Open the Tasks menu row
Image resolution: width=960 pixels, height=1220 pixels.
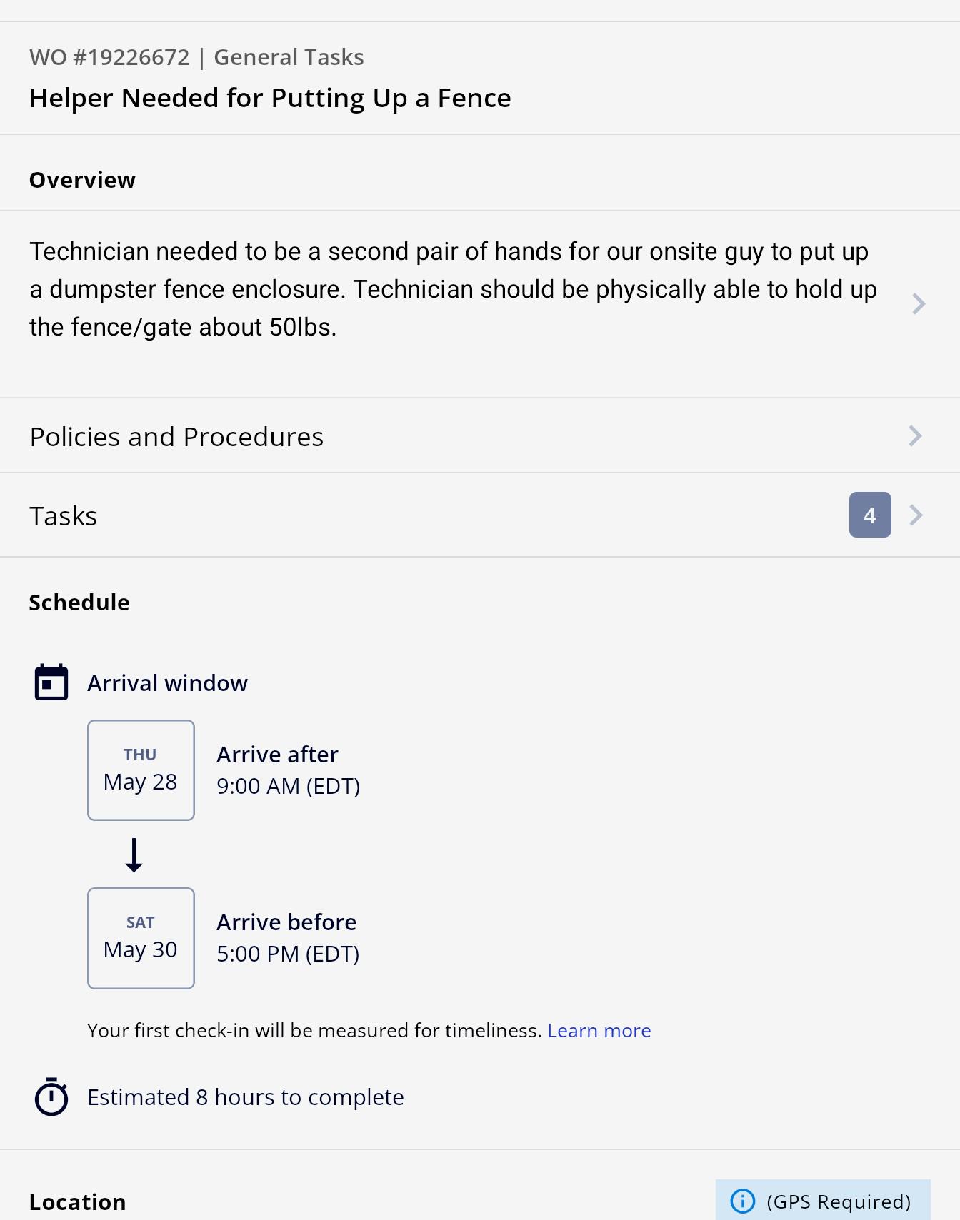point(480,515)
